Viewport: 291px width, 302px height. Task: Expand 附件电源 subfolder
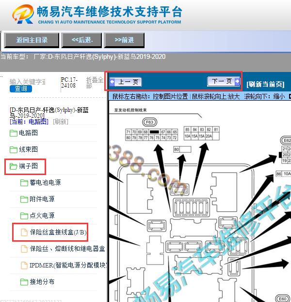pos(42,199)
